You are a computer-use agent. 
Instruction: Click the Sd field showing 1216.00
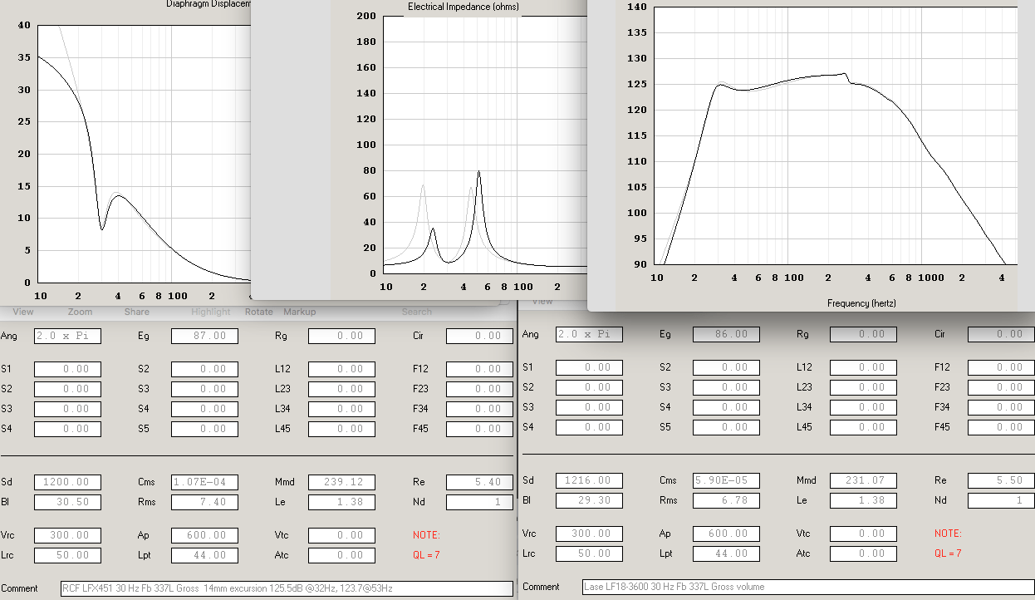(589, 480)
